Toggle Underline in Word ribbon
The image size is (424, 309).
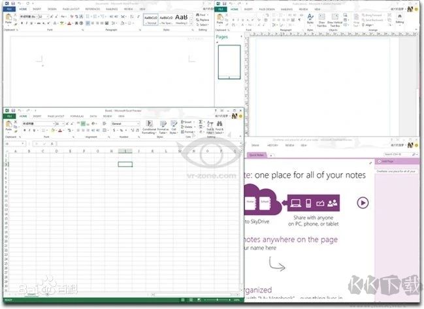[x=31, y=24]
